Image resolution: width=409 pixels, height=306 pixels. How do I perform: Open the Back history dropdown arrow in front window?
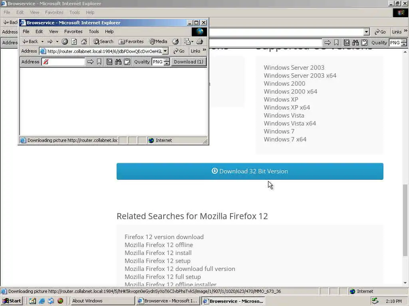[x=42, y=41]
